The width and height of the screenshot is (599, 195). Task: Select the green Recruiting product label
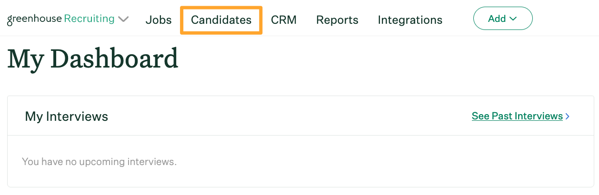point(89,19)
